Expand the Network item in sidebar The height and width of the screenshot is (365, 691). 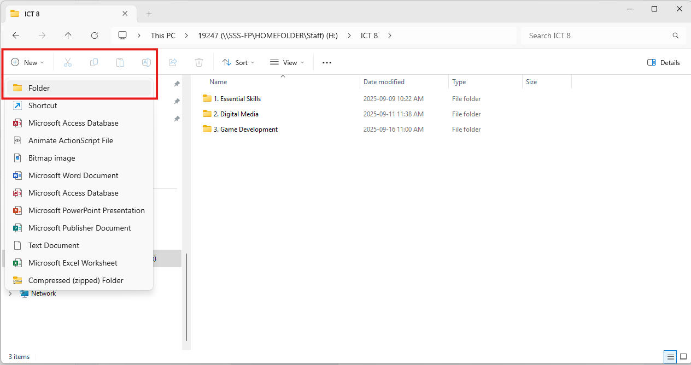coord(10,293)
